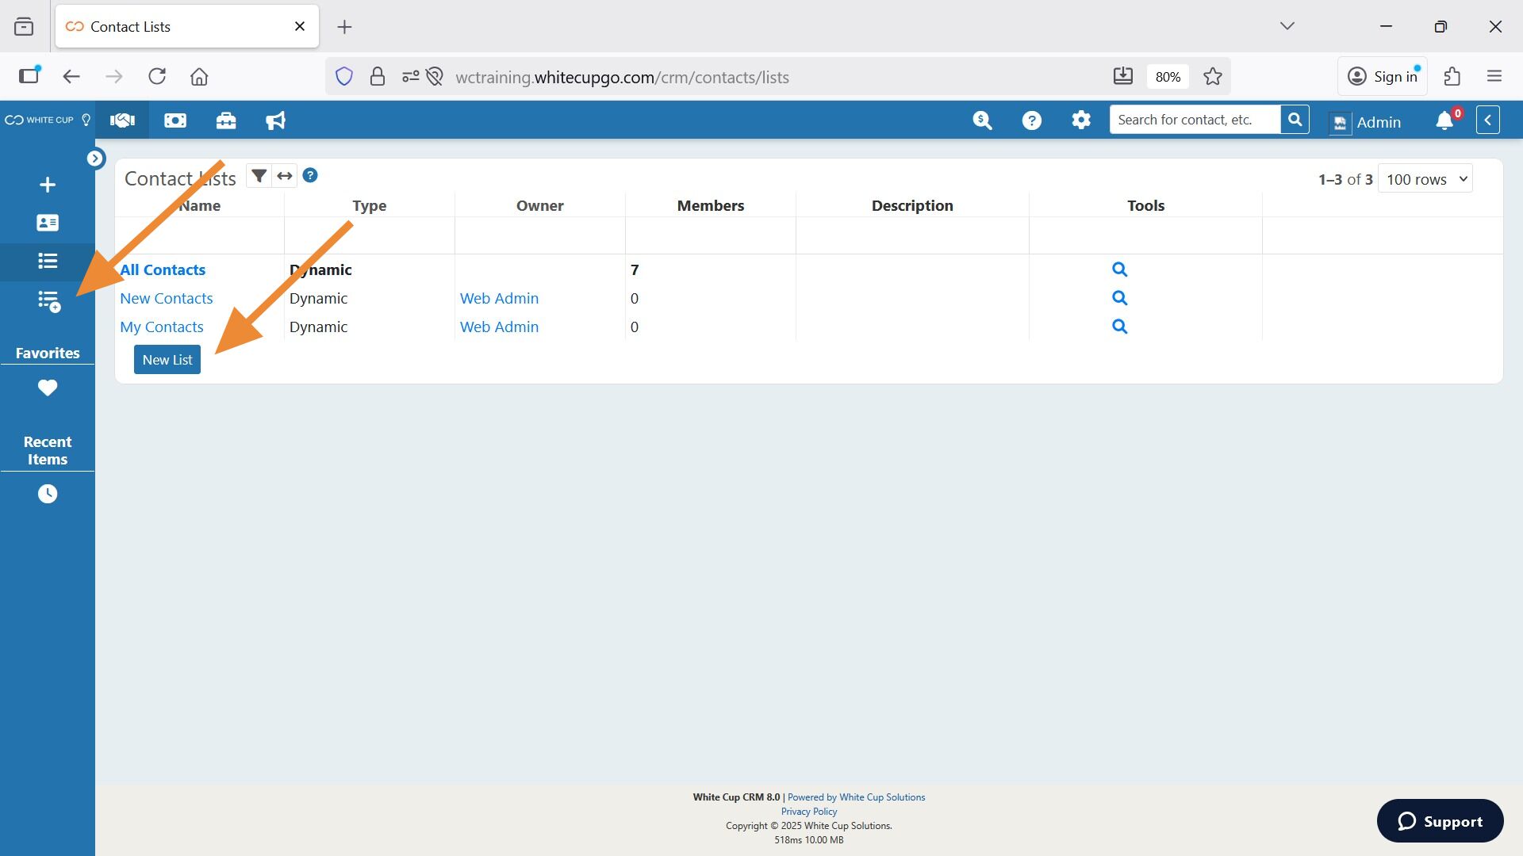Preview New Contacts with magnifier tool
This screenshot has height=856, width=1523.
1119,298
